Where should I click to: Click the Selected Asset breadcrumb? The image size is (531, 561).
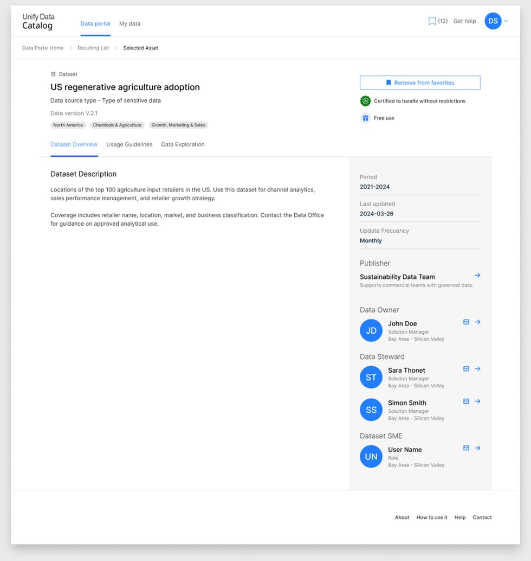[x=141, y=48]
